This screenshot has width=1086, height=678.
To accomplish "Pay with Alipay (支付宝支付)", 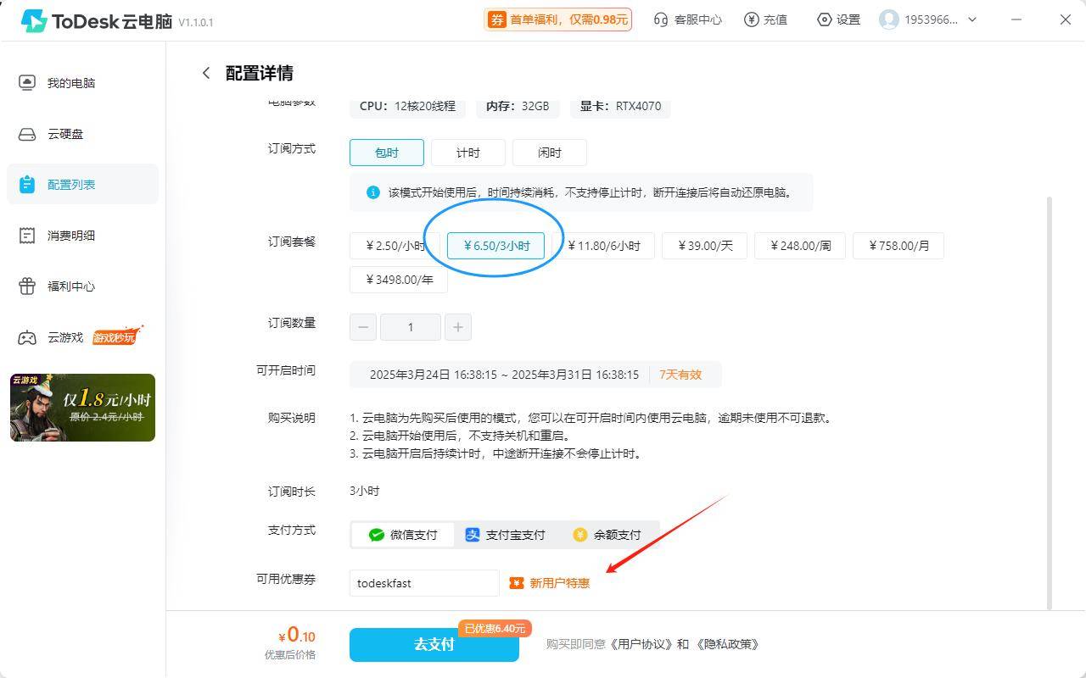I will (505, 535).
